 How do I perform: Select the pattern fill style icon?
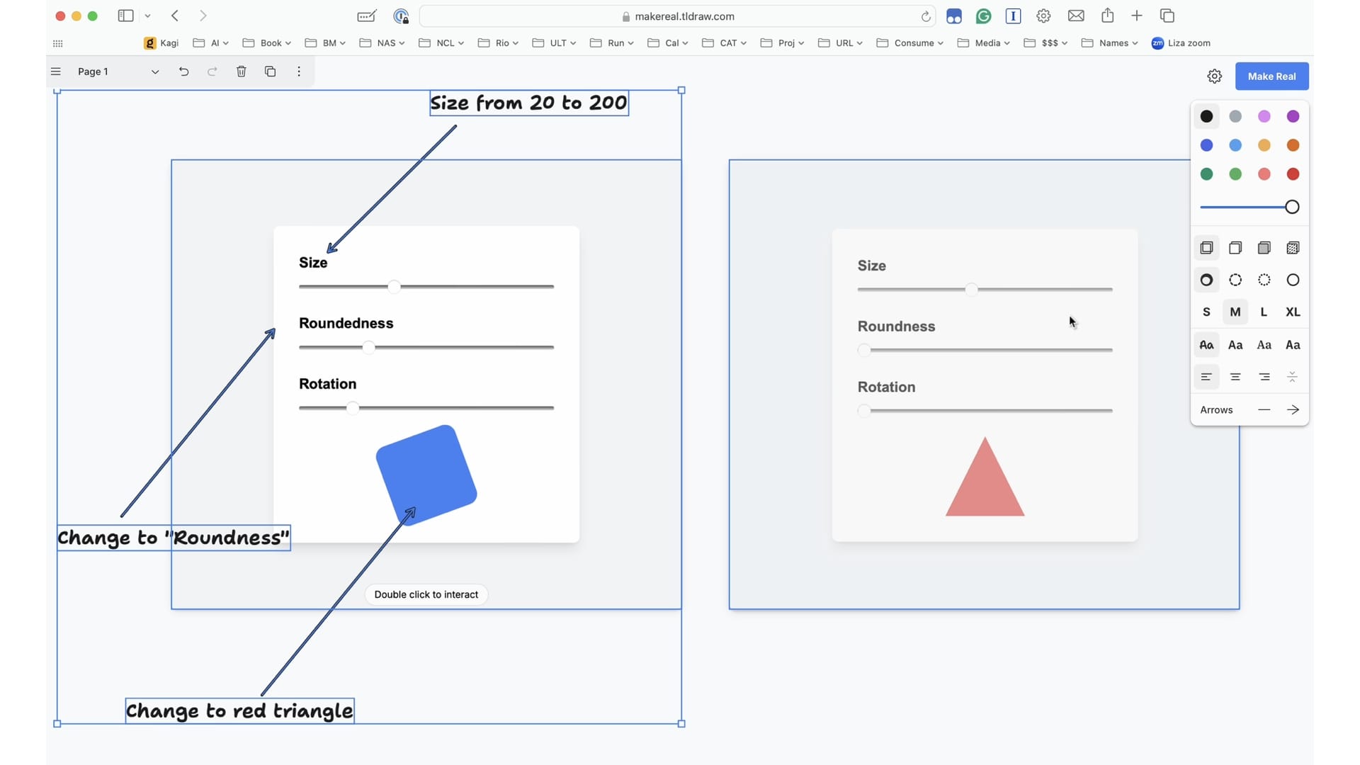click(x=1293, y=248)
